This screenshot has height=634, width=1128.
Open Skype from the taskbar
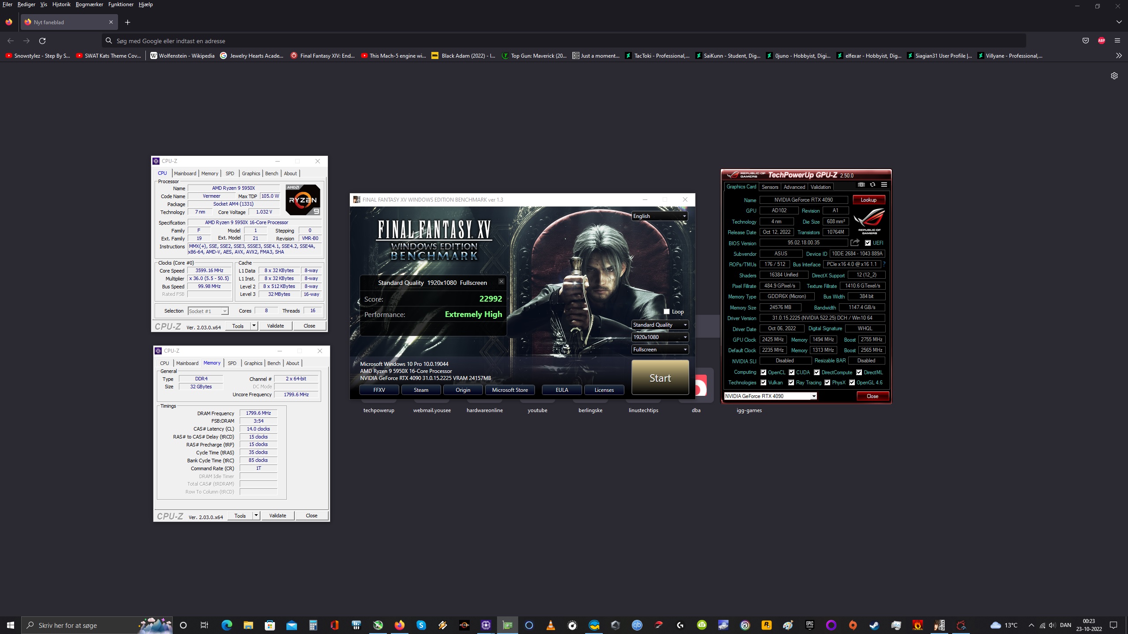coord(421,625)
